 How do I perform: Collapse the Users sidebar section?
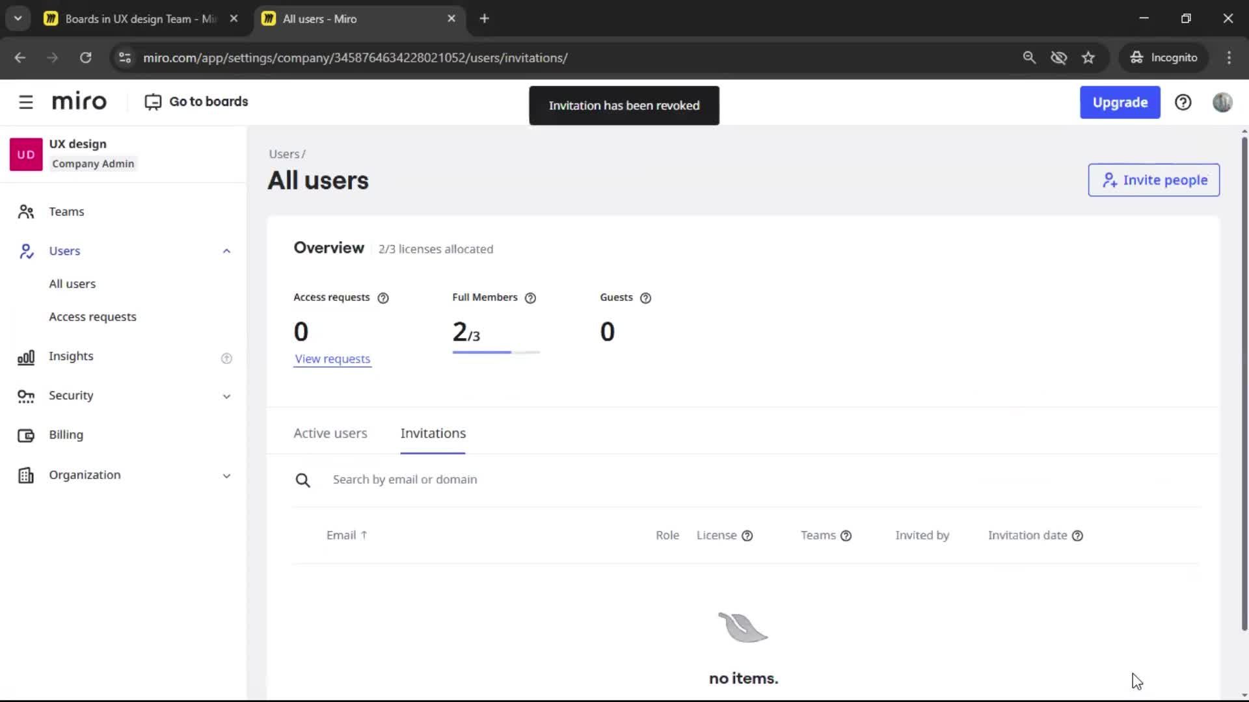point(226,251)
